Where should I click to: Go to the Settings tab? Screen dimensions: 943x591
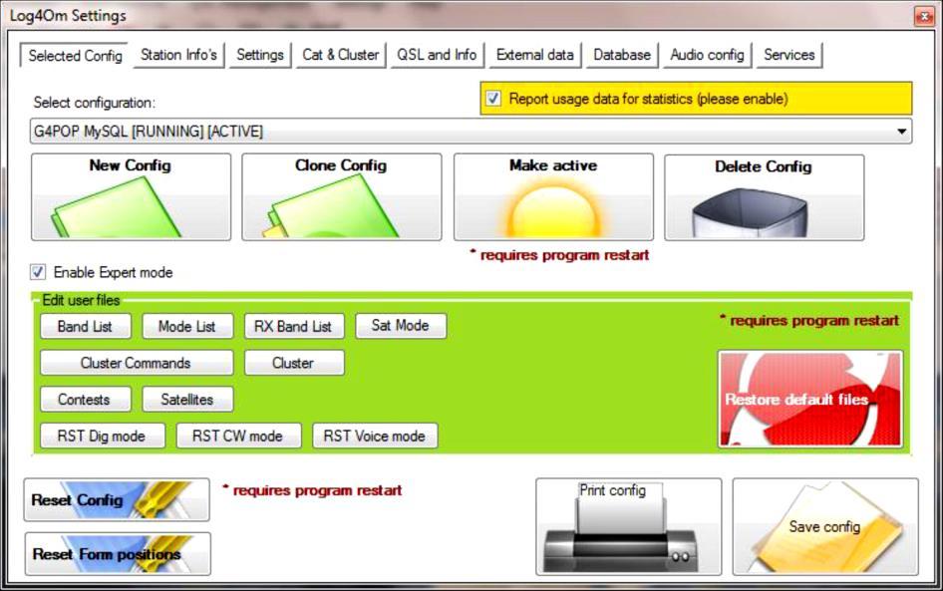260,55
